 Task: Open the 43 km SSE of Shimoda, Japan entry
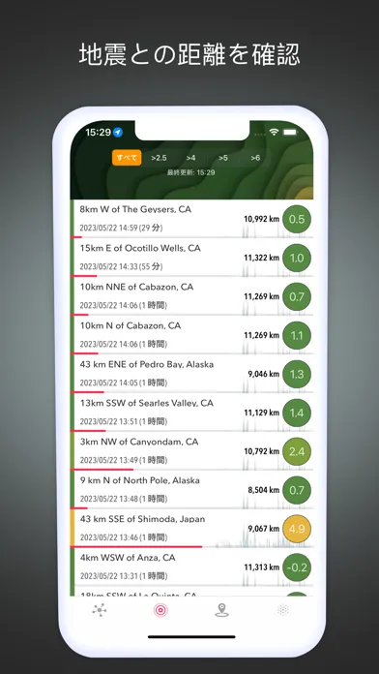click(x=191, y=529)
